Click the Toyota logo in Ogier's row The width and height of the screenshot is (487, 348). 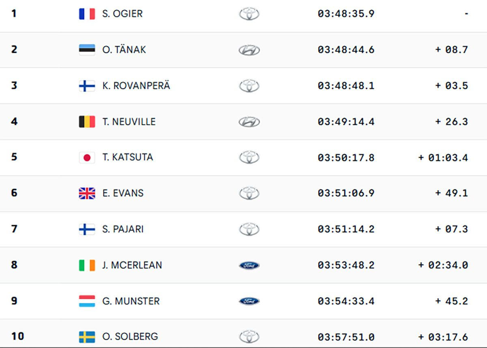pos(249,14)
